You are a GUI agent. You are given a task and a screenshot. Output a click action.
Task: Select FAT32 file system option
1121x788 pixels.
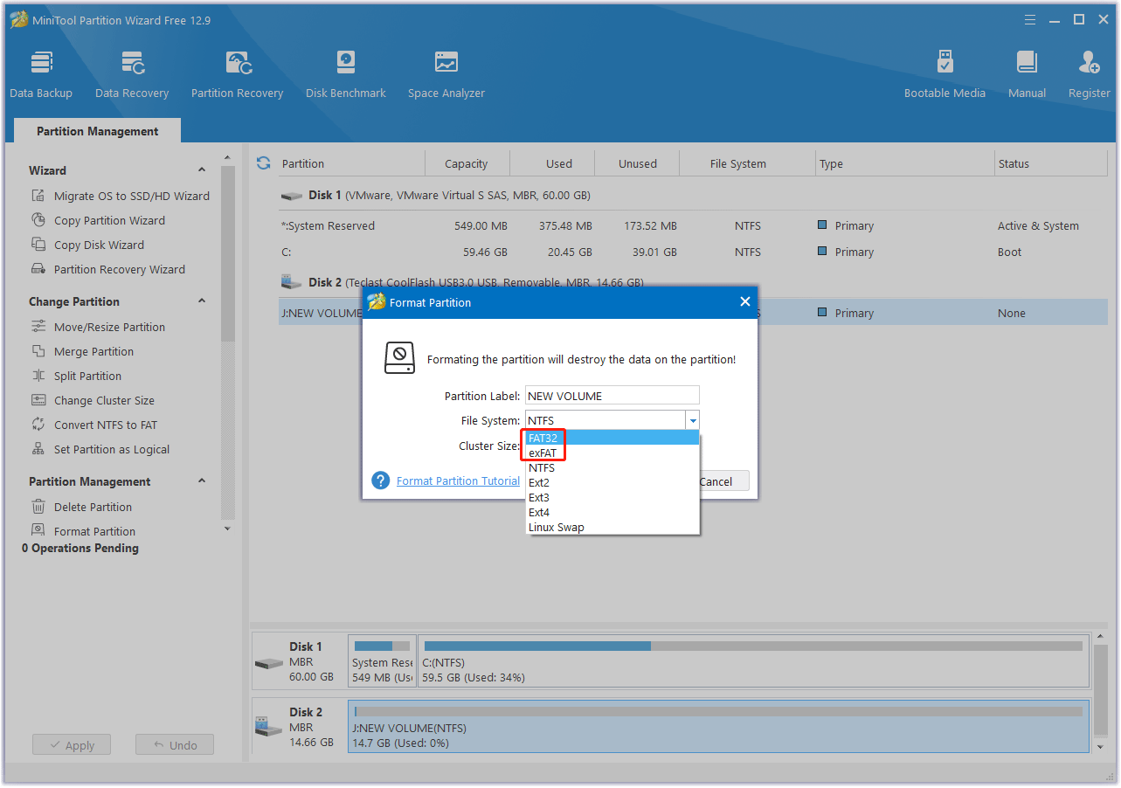point(612,438)
